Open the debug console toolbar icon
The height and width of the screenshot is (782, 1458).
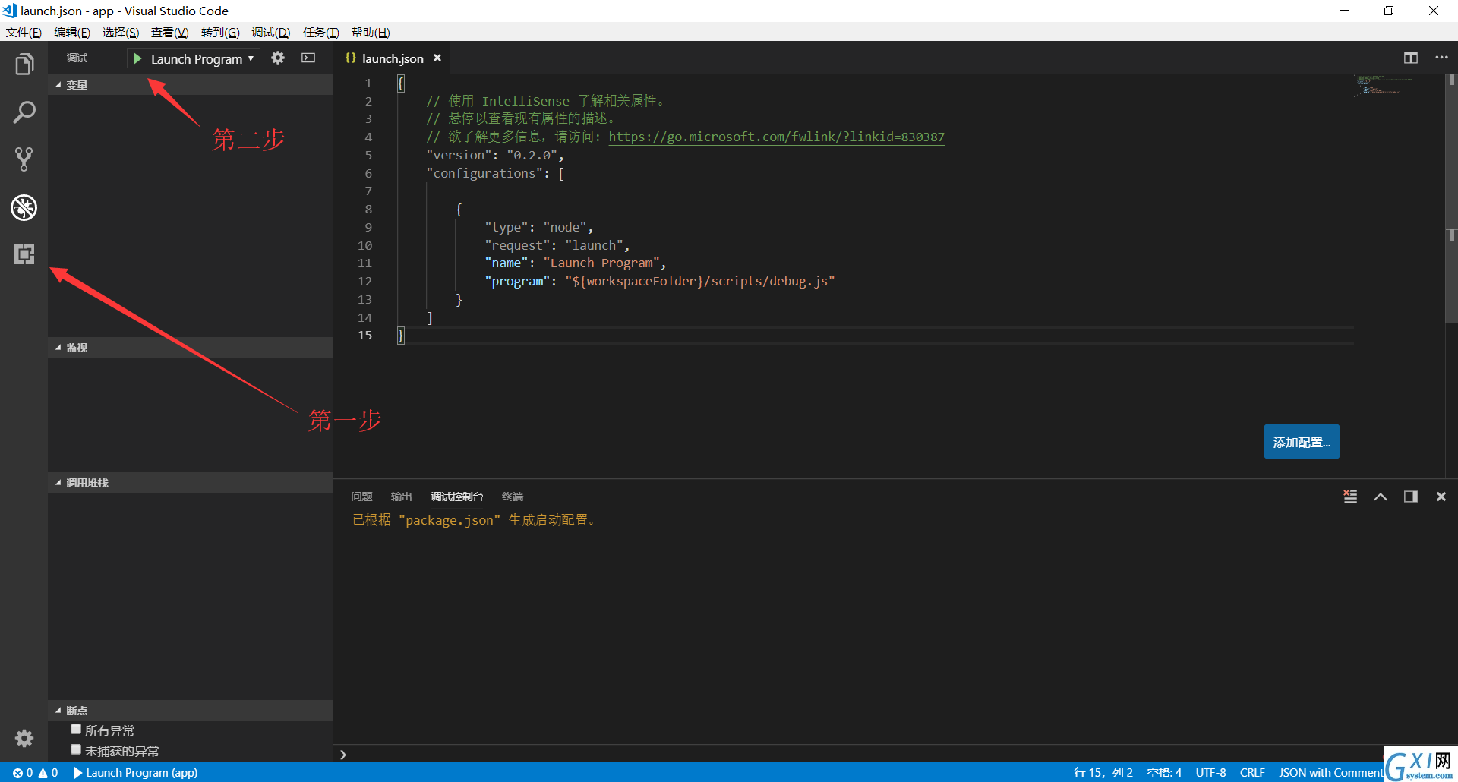point(308,58)
